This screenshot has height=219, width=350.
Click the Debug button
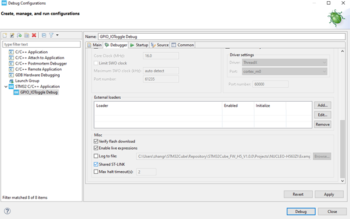point(301,211)
